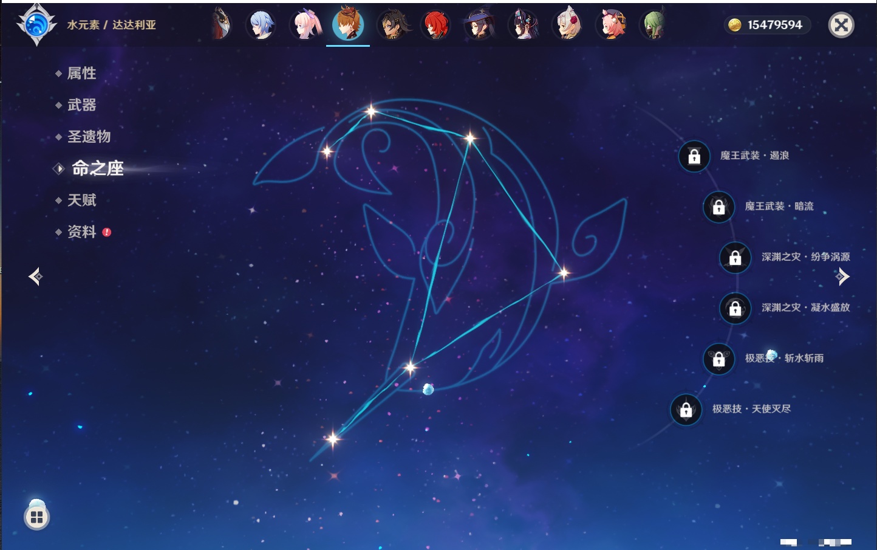Select the highlighted orange-haired Tartaglia portrait
This screenshot has height=550, width=877.
point(349,24)
